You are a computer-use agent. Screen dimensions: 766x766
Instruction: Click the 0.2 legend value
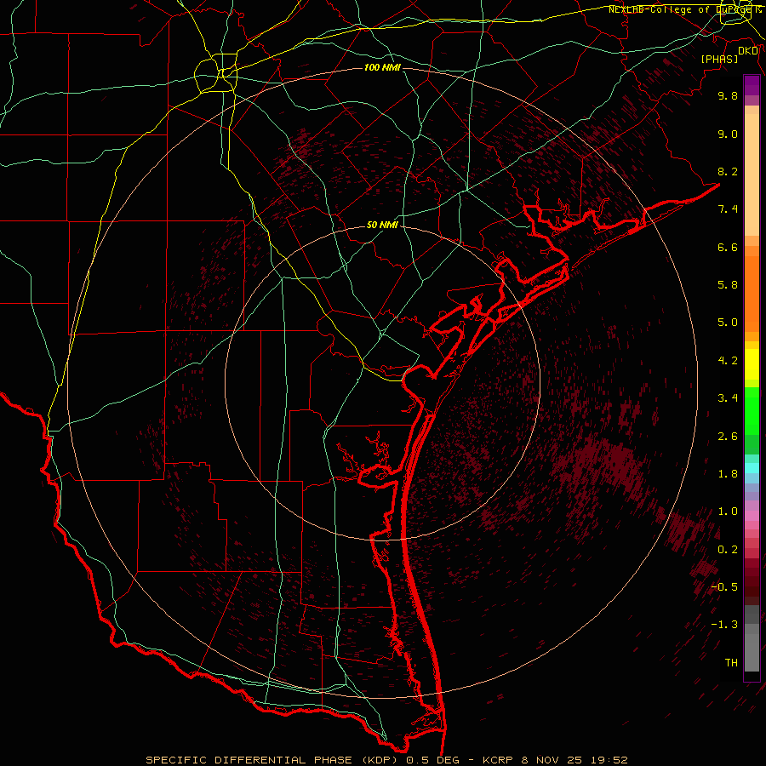click(x=728, y=550)
